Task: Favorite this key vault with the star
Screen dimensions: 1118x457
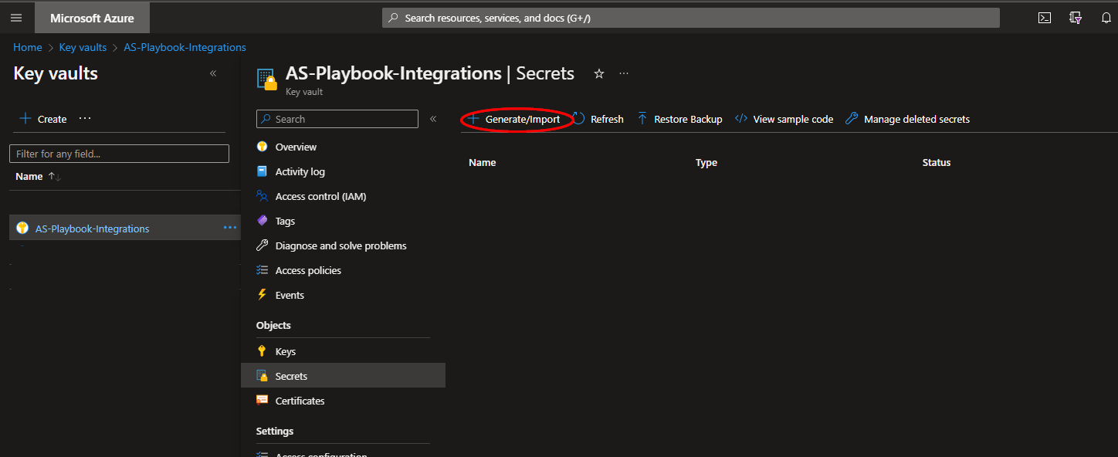Action: click(598, 73)
